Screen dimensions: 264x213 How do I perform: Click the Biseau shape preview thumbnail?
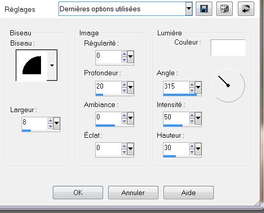(x=32, y=65)
